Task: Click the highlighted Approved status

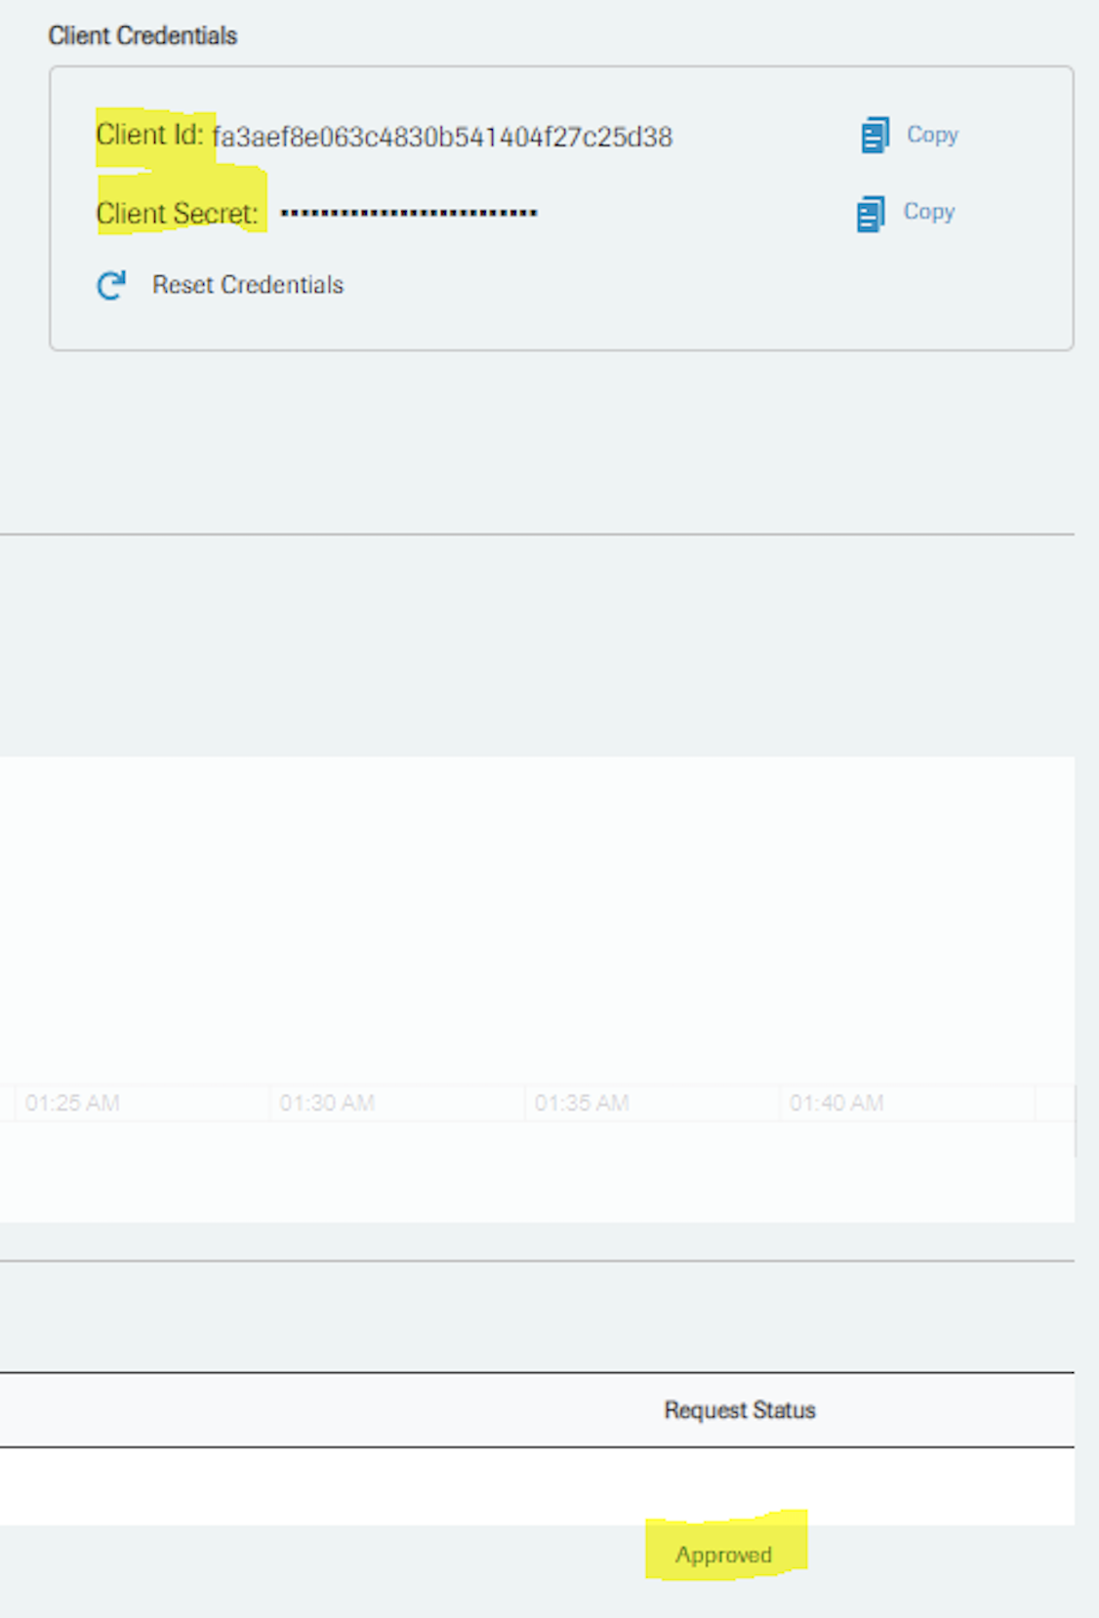Action: (723, 1555)
